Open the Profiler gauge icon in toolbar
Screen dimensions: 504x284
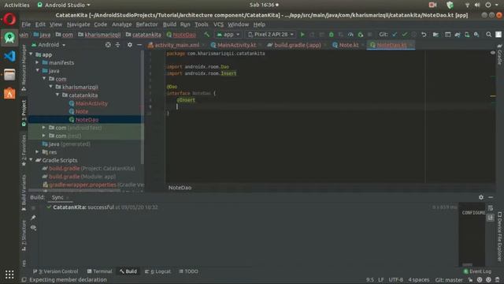click(350, 35)
